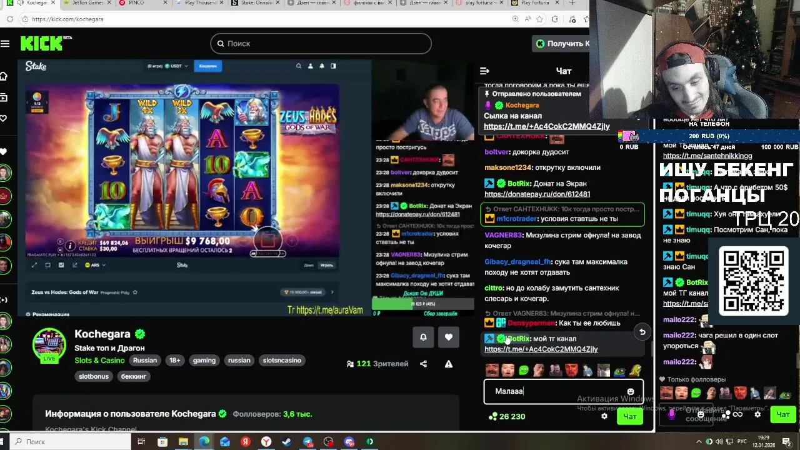Open Task View on the taskbar

pos(141,441)
